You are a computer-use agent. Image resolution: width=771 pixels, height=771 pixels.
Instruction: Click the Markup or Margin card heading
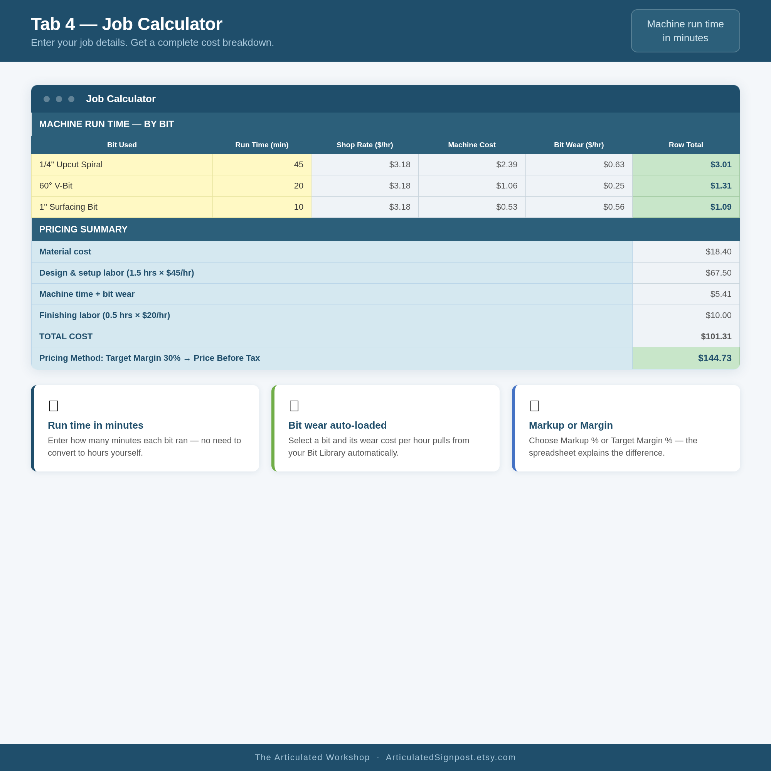click(571, 425)
